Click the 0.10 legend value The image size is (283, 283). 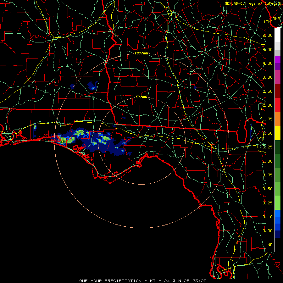point(268,217)
